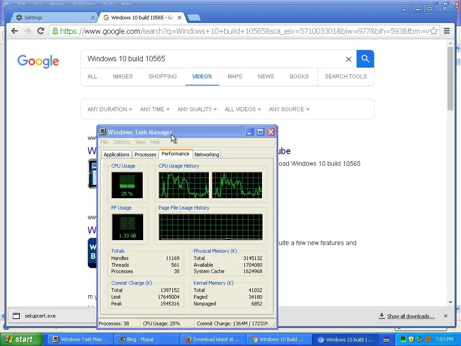
Task: Click the on-screen keyboard tray icon
Action: pos(386,340)
